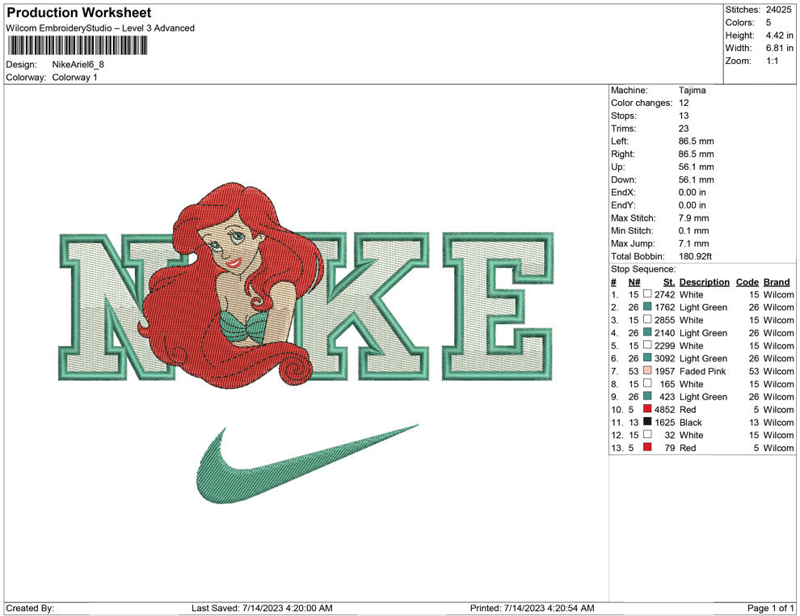Click the 'Last Saved: 7/14/2023 4:20:00 AM' text
This screenshot has height=616, width=800.
(x=263, y=608)
